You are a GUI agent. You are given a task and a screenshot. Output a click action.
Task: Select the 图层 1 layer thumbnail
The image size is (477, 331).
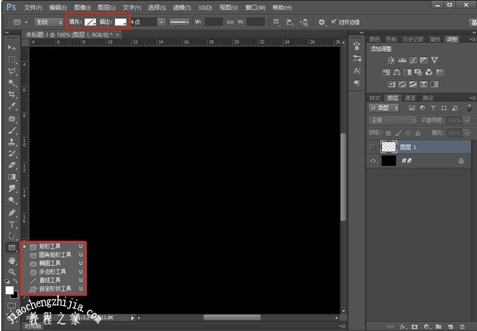[x=388, y=147]
